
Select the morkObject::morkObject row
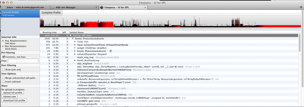tap(169, 98)
